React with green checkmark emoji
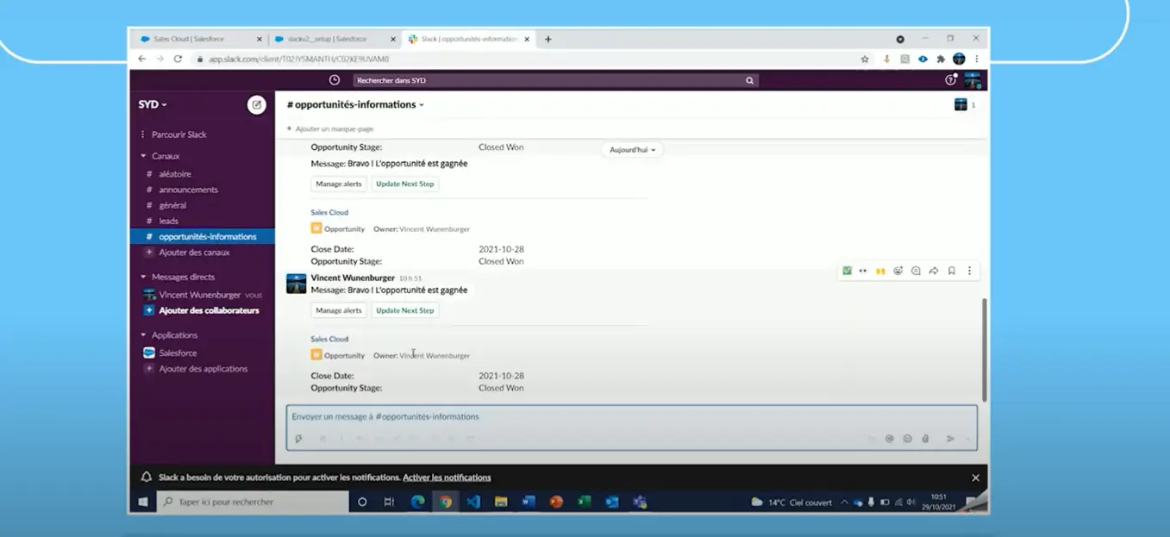The image size is (1170, 537). tap(847, 271)
